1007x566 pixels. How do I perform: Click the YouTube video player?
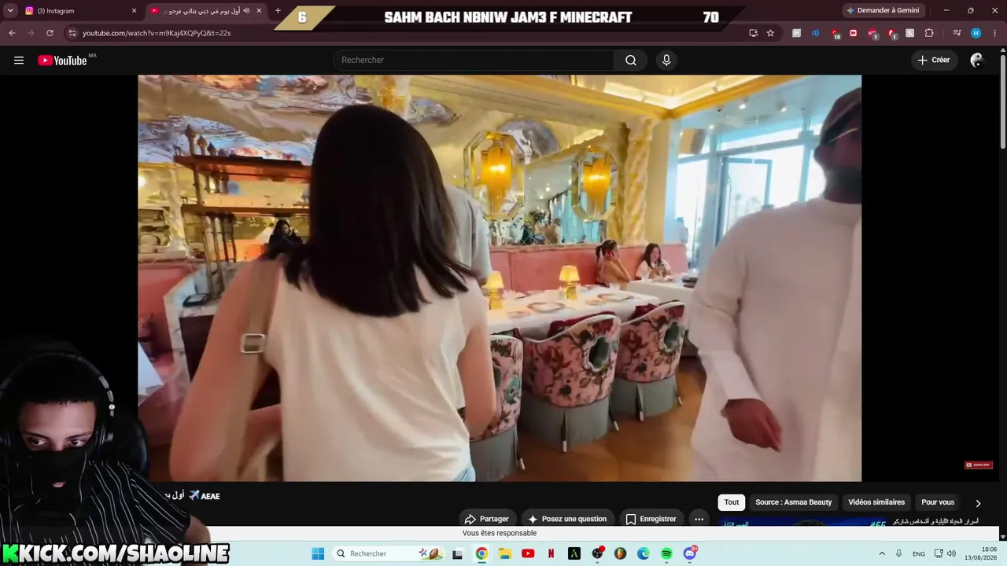tap(500, 278)
